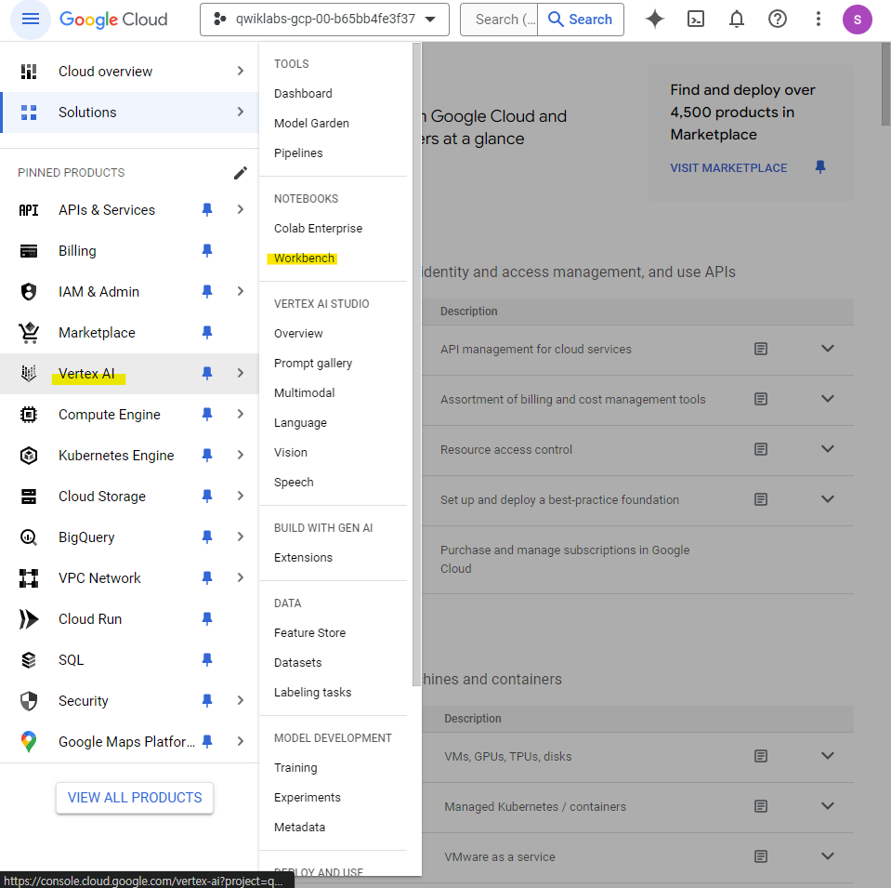The width and height of the screenshot is (891, 888).
Task: Click the Compute Engine chip icon
Action: (29, 415)
